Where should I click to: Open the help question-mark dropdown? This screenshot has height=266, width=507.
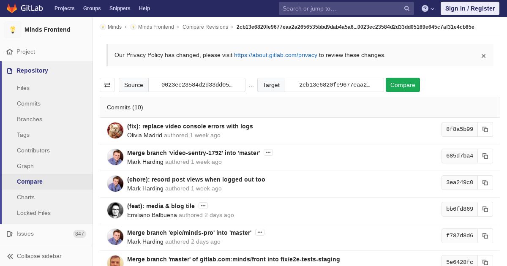click(428, 8)
